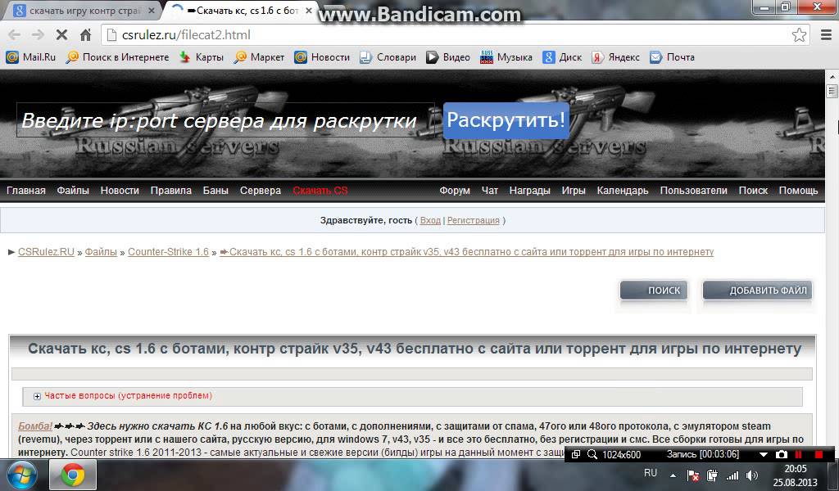Open Видео bookmark
The height and width of the screenshot is (491, 839).
tap(448, 57)
